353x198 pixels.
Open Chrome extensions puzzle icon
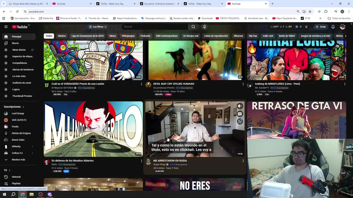click(x=326, y=12)
